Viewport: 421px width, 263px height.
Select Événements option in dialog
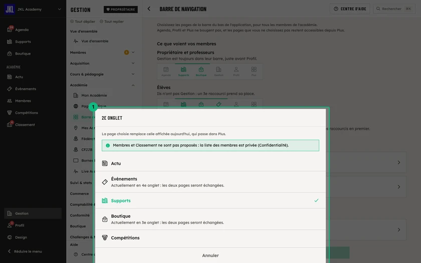point(210,182)
